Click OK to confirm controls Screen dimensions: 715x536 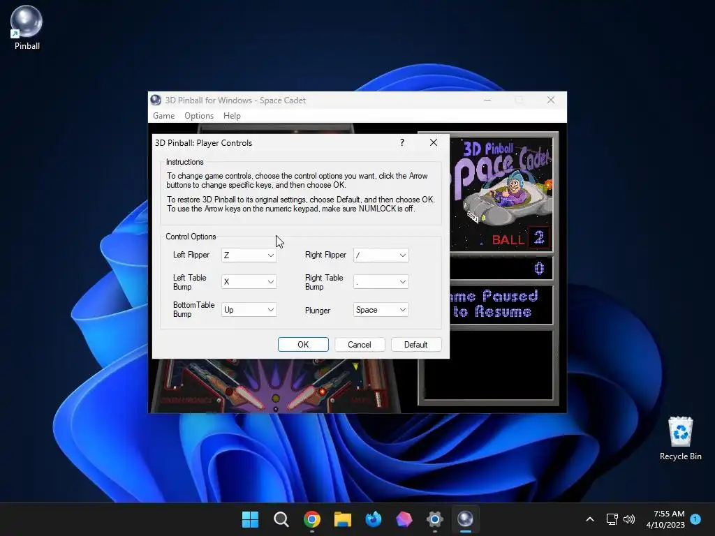tap(303, 345)
